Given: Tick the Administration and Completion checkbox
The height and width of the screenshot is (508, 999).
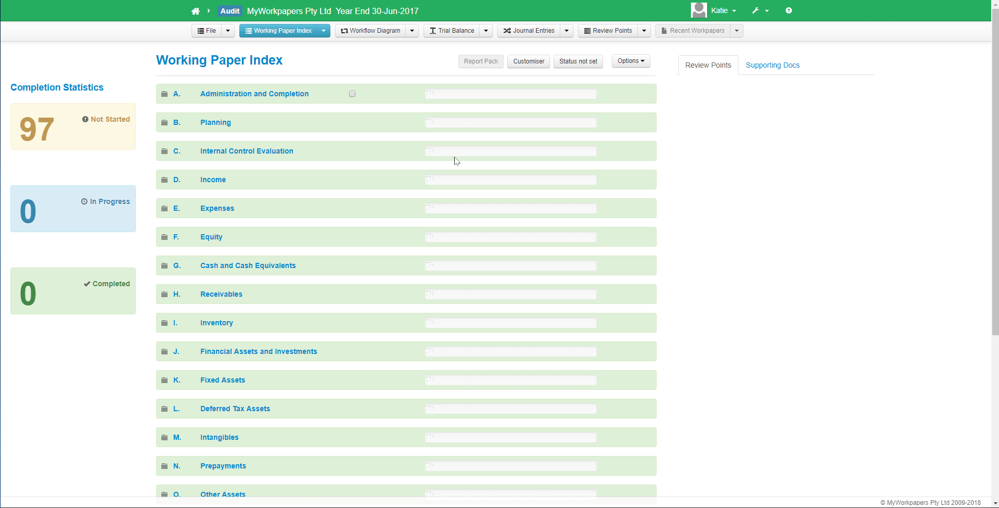Looking at the screenshot, I should tap(352, 94).
